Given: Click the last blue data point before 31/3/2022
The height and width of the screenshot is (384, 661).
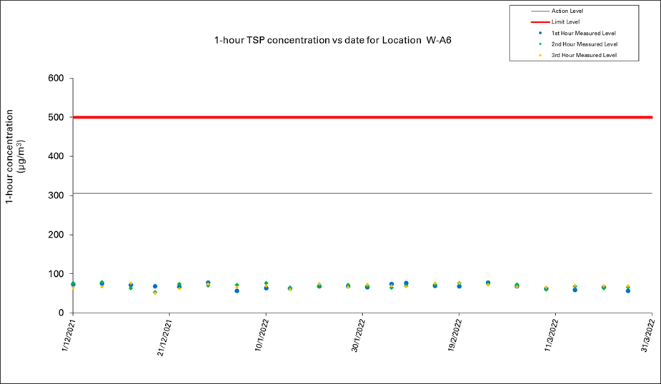Looking at the screenshot, I should [x=627, y=290].
